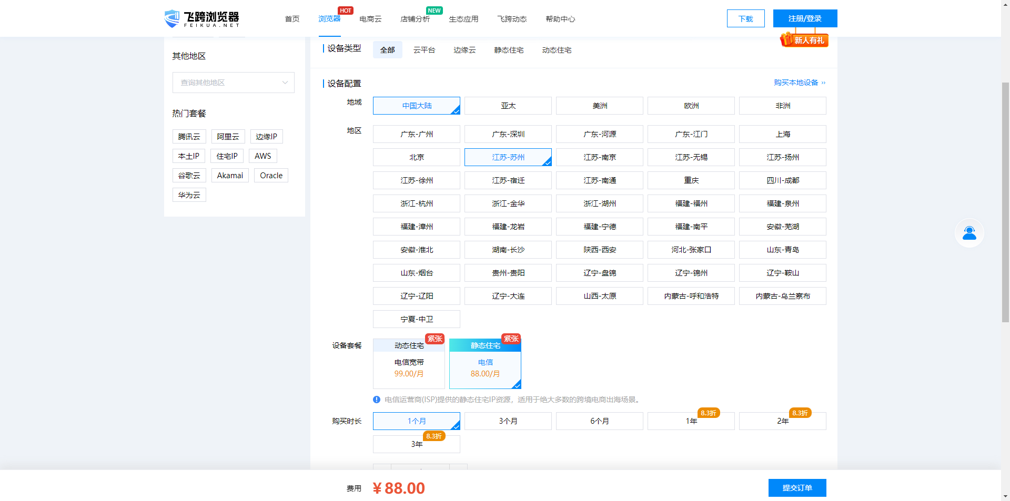Click the 提交订单 button
1010x501 pixels.
pos(797,488)
